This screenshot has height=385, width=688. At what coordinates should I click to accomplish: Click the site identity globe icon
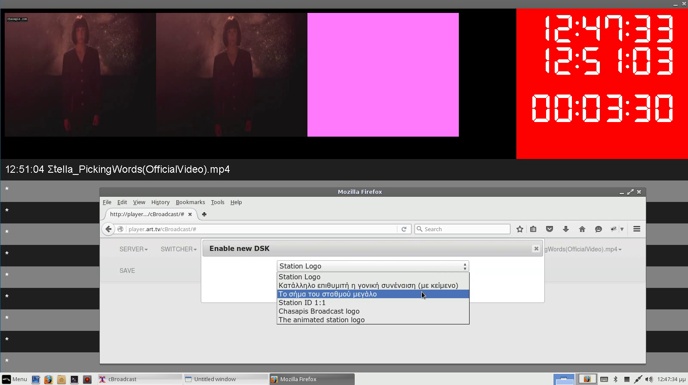[x=120, y=229]
